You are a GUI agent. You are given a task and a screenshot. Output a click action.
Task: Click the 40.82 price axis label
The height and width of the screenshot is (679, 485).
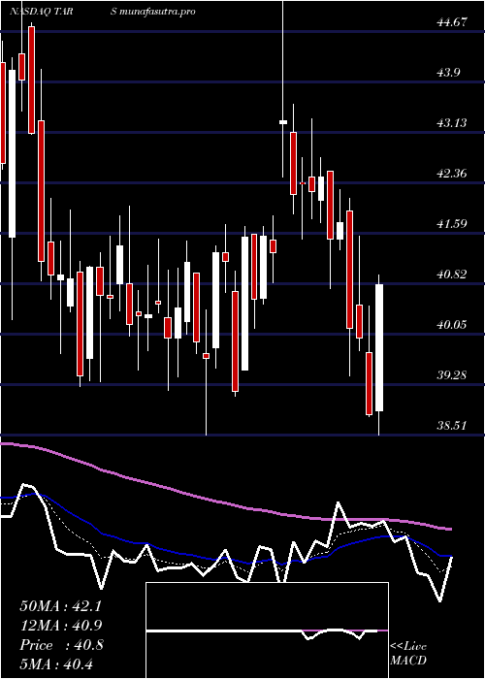click(x=452, y=275)
